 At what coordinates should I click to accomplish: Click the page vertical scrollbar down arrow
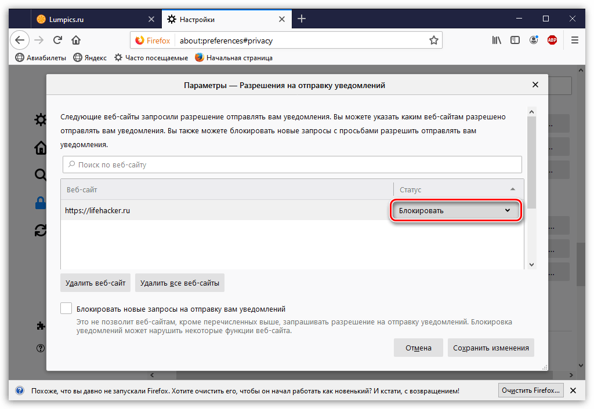click(x=581, y=366)
